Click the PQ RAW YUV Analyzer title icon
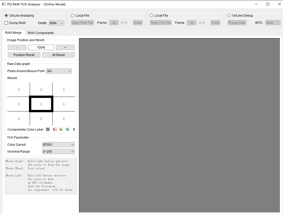Screen dimensions: 283x215 tap(4, 4)
